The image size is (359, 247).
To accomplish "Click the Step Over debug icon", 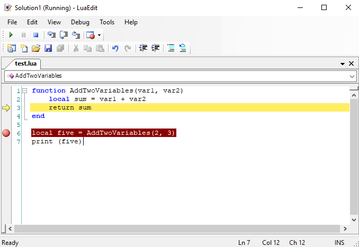I will pyautogui.click(x=64, y=35).
